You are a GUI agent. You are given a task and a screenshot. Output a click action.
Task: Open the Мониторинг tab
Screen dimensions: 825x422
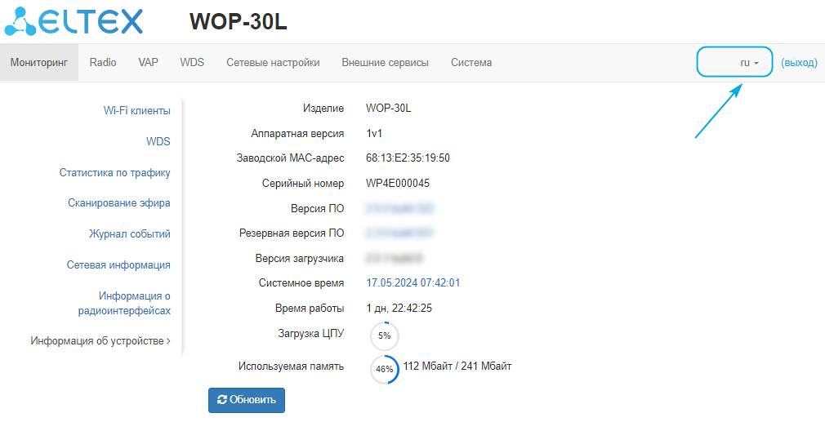pyautogui.click(x=39, y=63)
